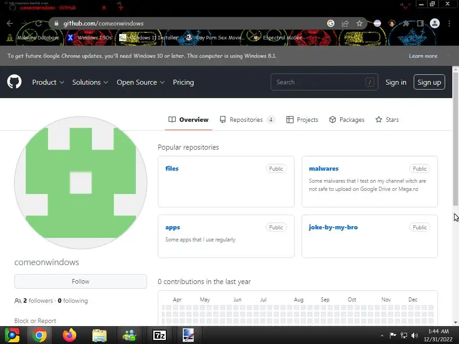Image resolution: width=459 pixels, height=344 pixels.
Task: Open a new tab with the plus icon
Action: coord(121,8)
